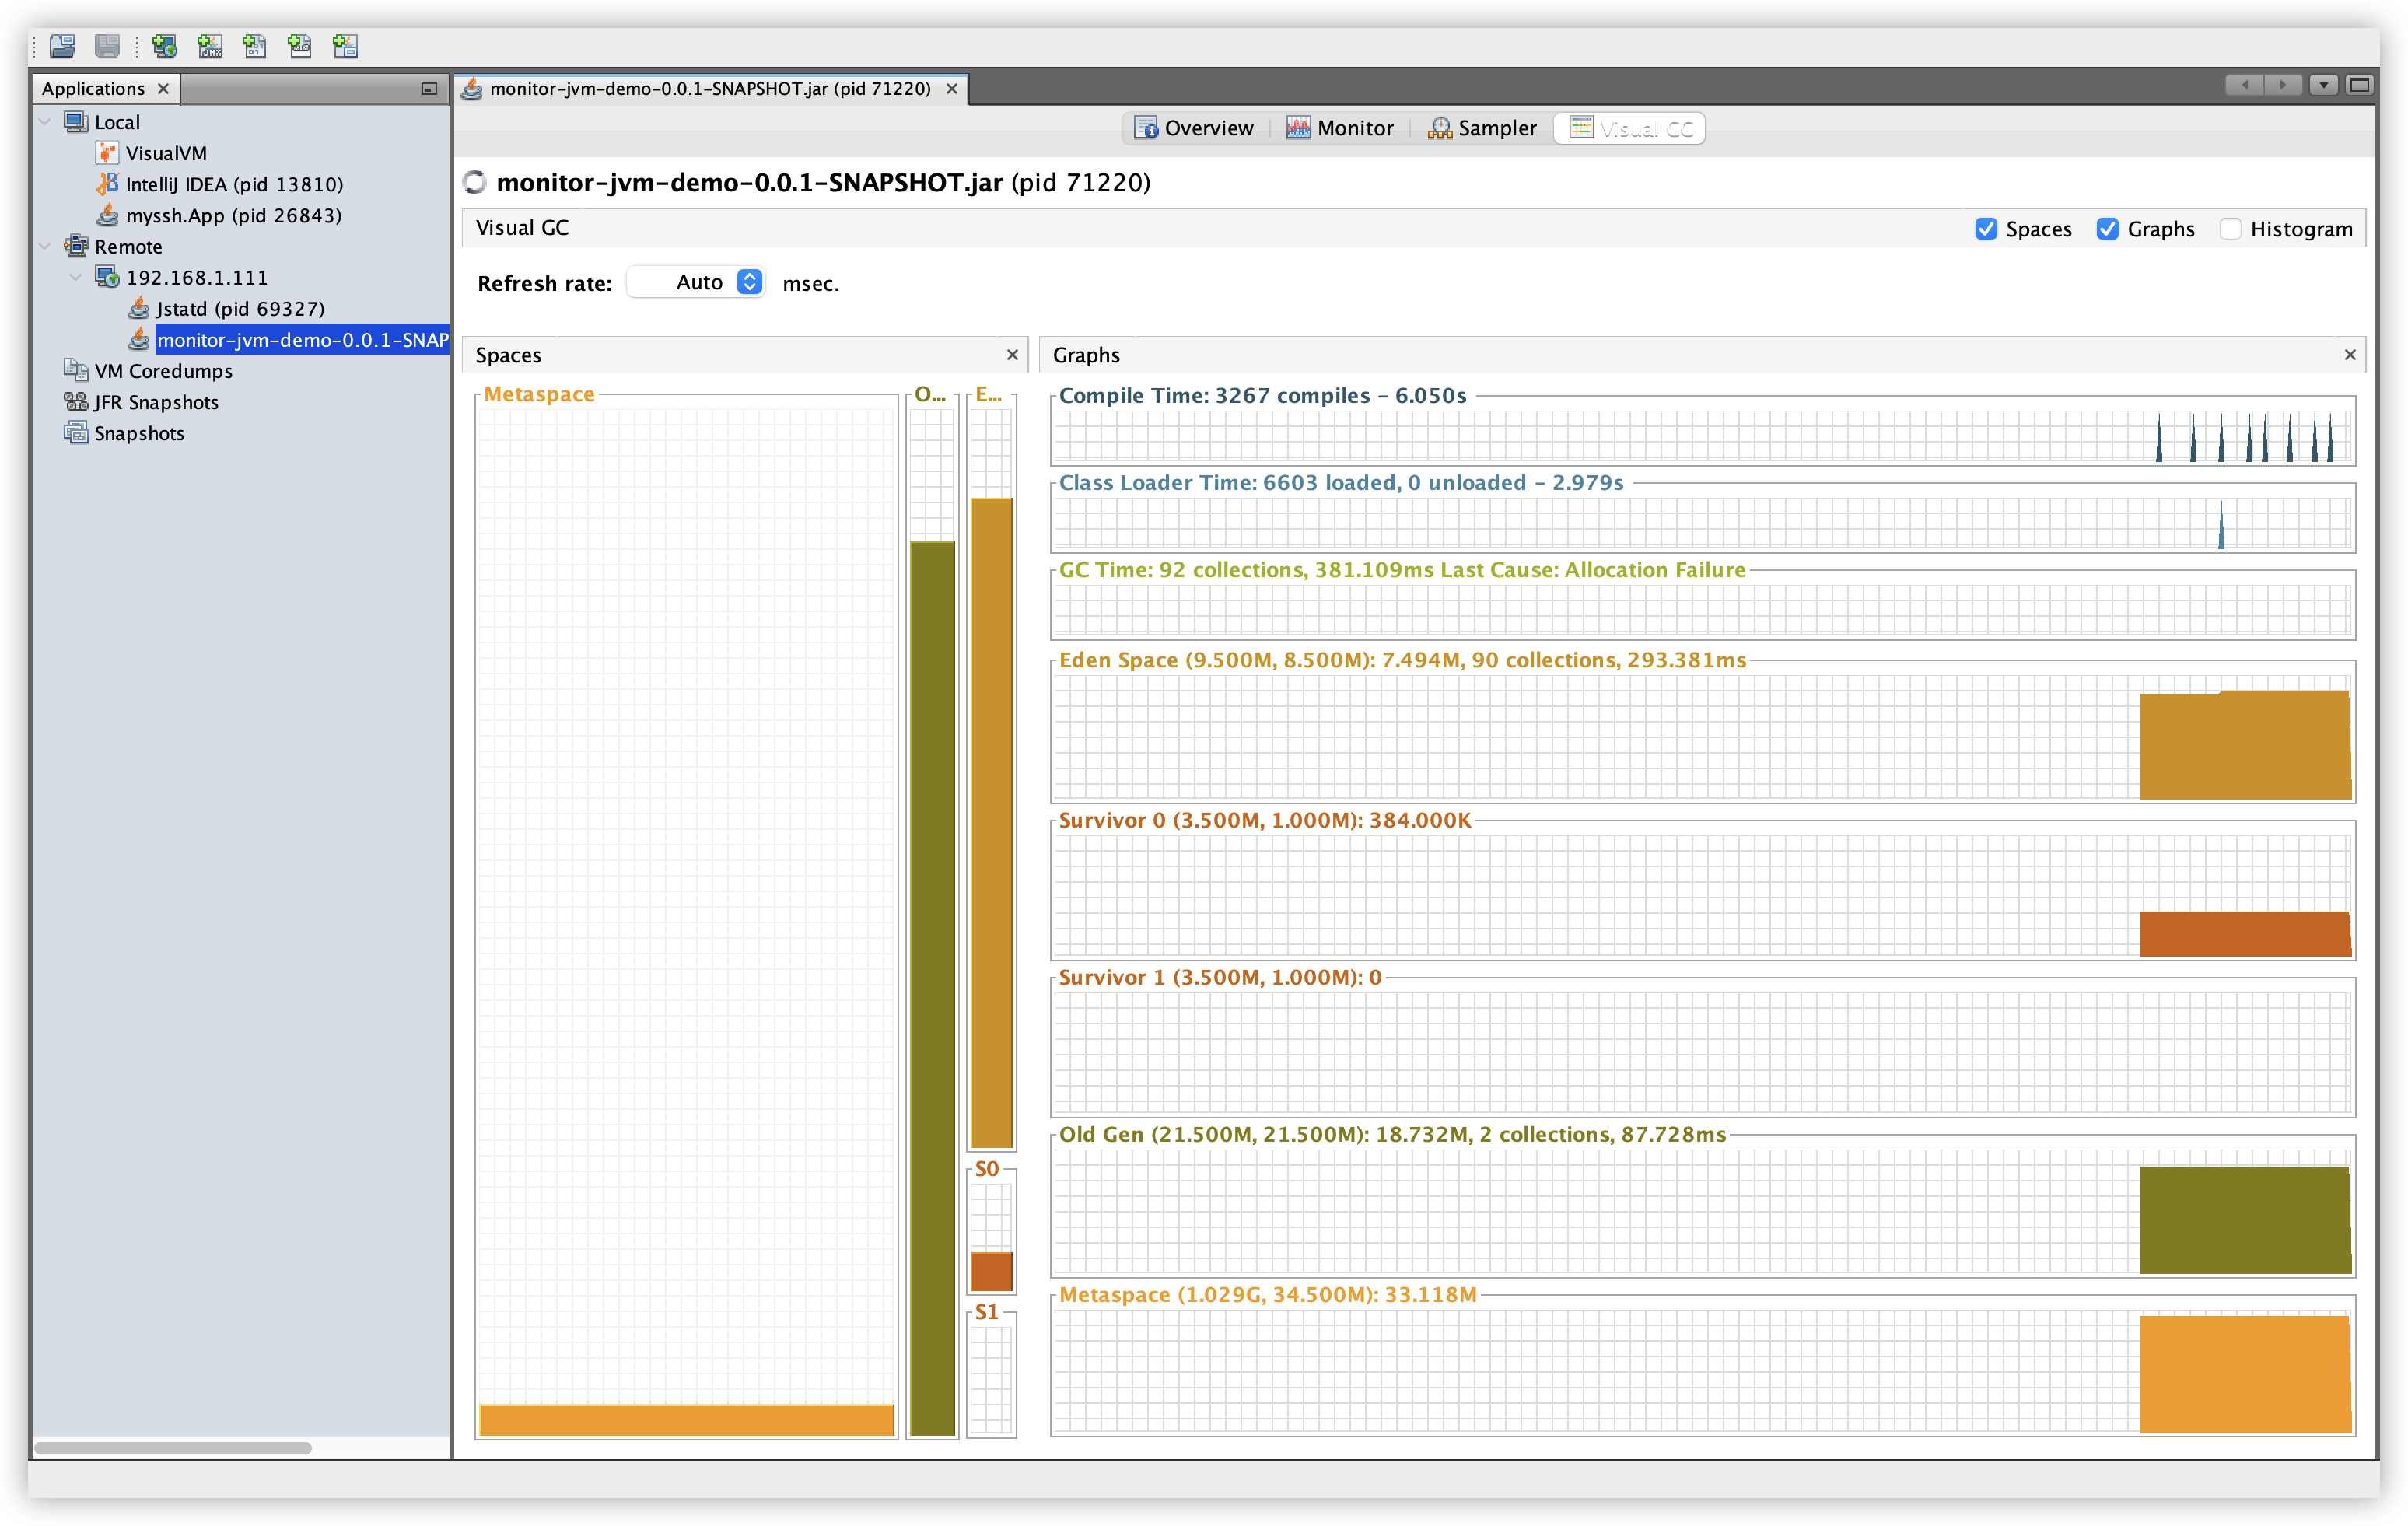The height and width of the screenshot is (1526, 2408).
Task: Uncheck the Graphs checkbox
Action: (2107, 229)
